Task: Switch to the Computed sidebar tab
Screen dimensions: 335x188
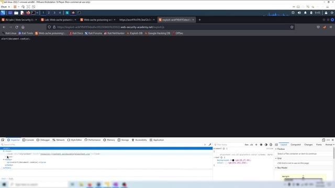Action: (296, 145)
